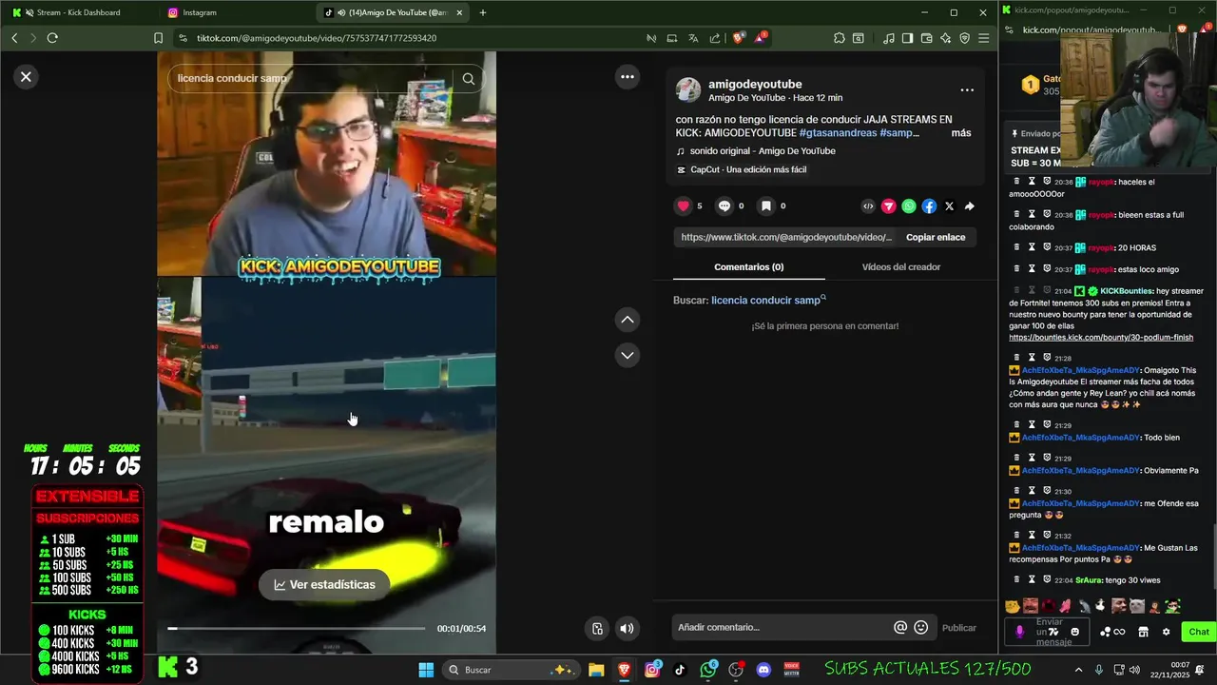
Task: Open browser extensions puzzle icon
Action: (839, 38)
